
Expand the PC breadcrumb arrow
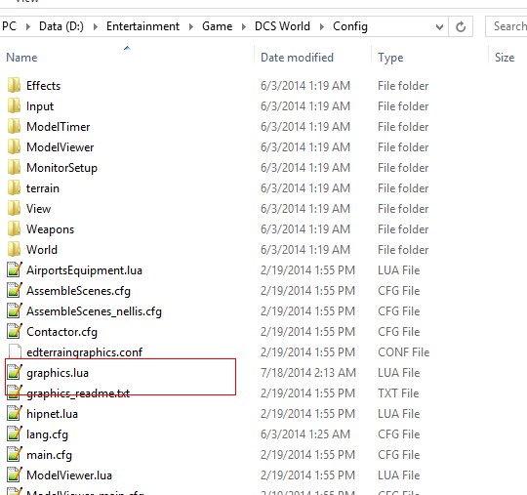pos(28,26)
